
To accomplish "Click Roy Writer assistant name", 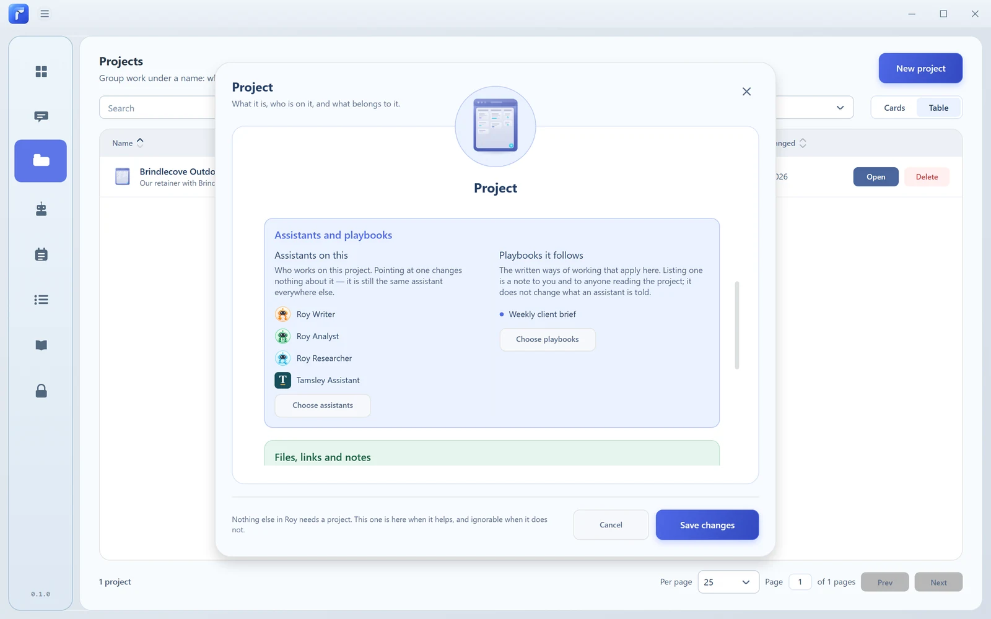I will (x=316, y=314).
